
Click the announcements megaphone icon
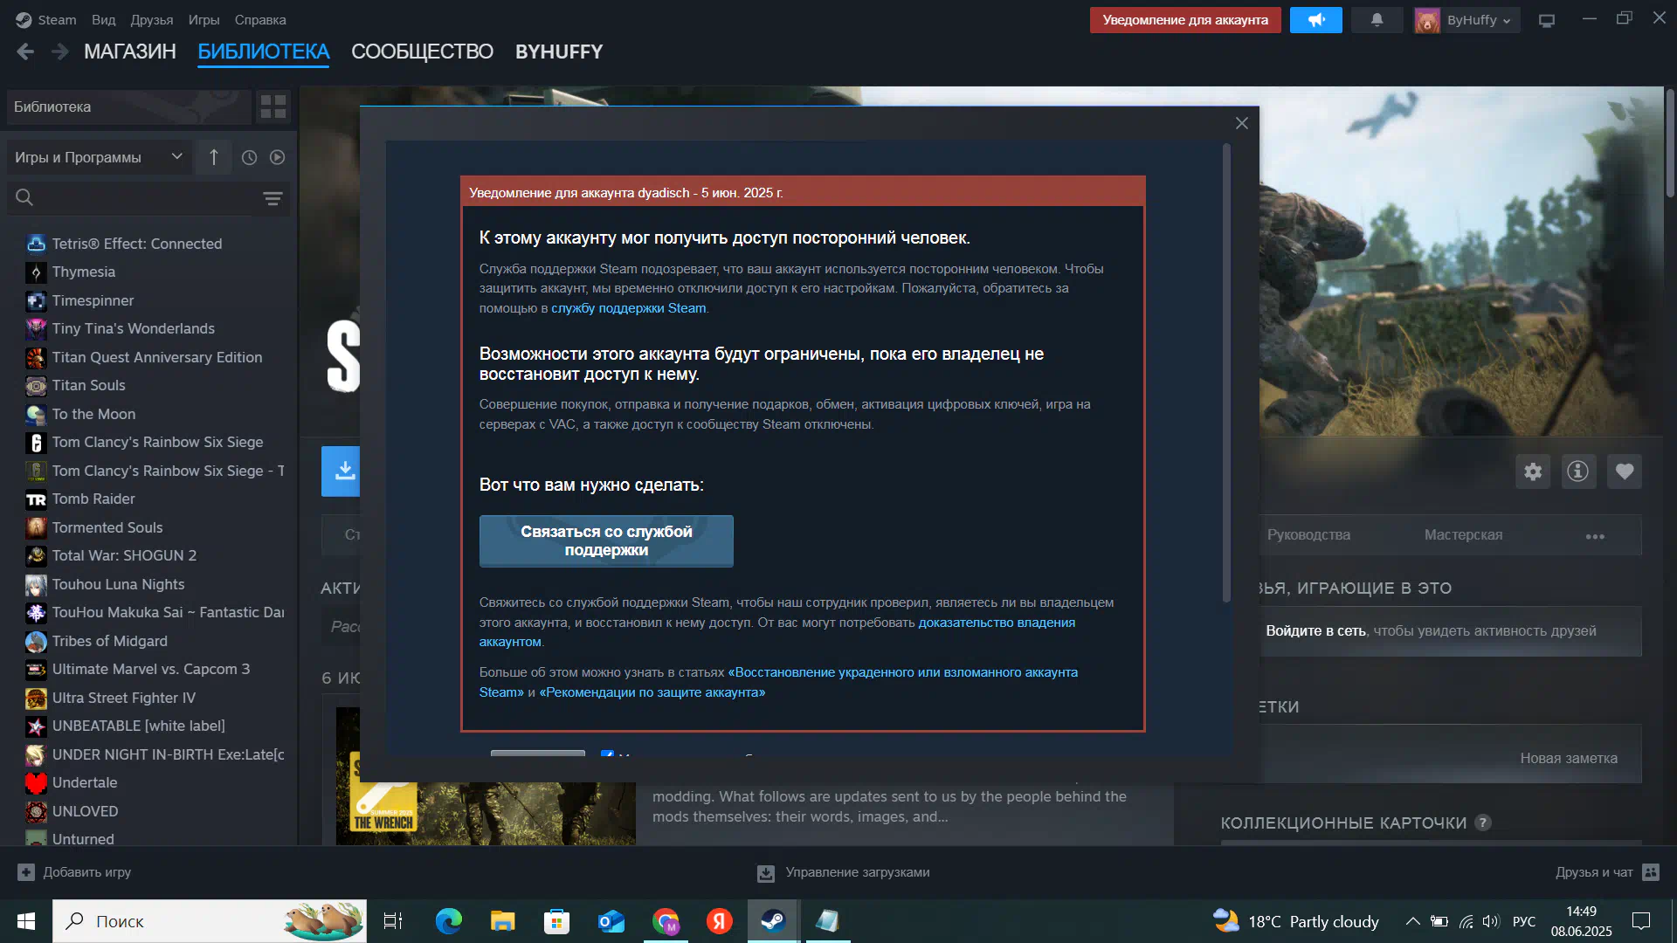[x=1315, y=19]
